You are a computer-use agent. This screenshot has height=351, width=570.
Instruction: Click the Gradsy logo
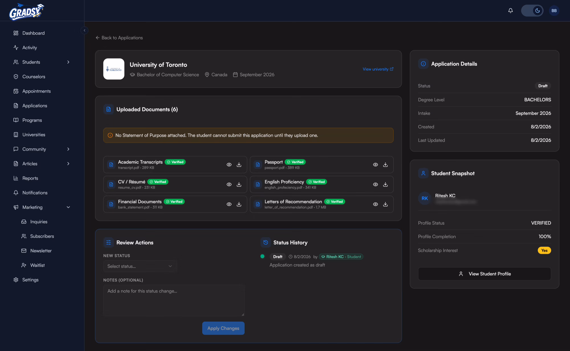point(26,11)
